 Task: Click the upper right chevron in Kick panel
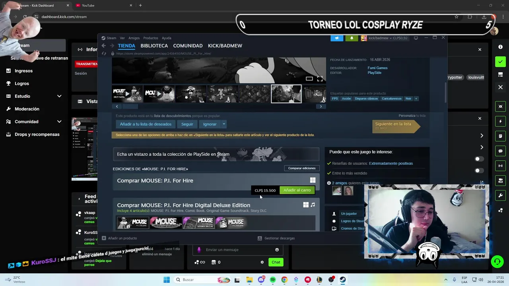[482, 136]
